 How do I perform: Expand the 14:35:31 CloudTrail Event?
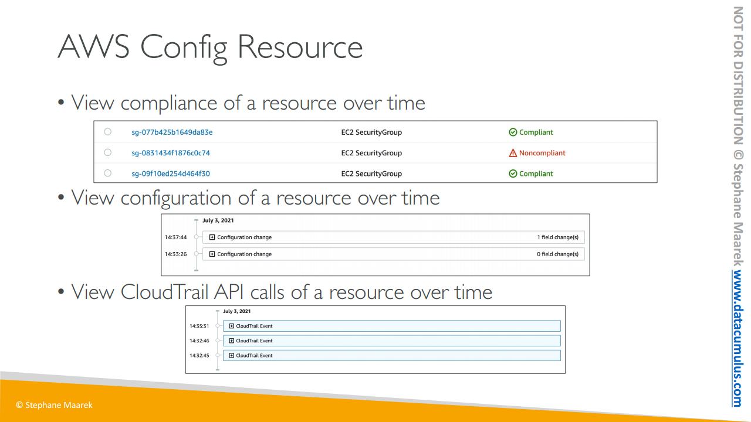click(232, 326)
